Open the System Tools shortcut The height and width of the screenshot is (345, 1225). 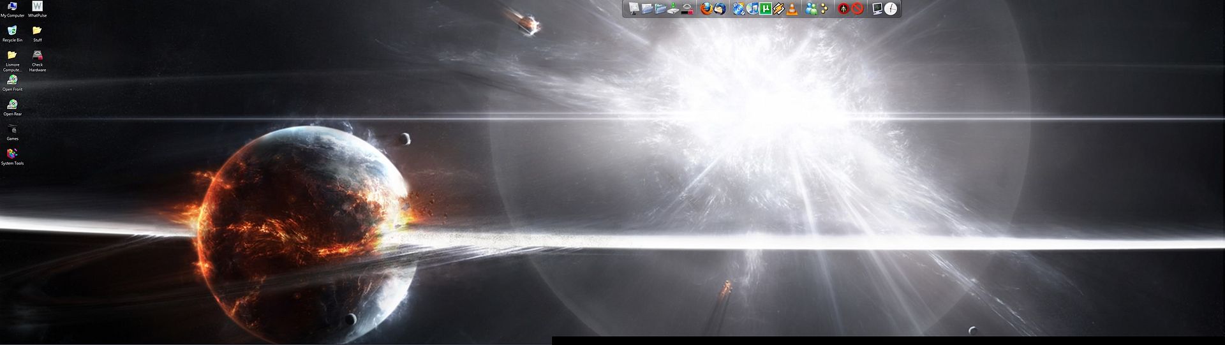(x=12, y=157)
